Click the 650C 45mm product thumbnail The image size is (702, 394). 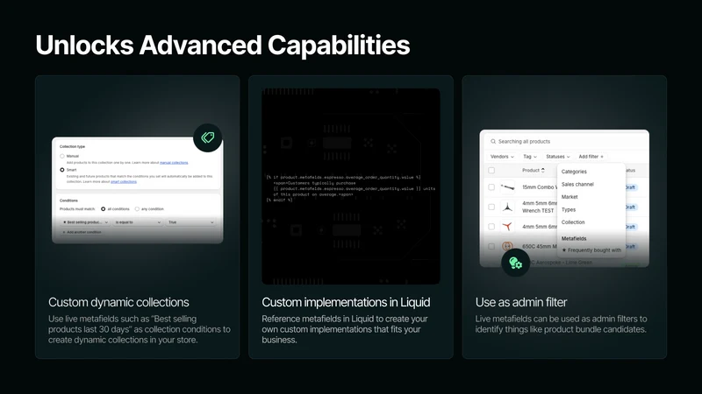click(507, 246)
